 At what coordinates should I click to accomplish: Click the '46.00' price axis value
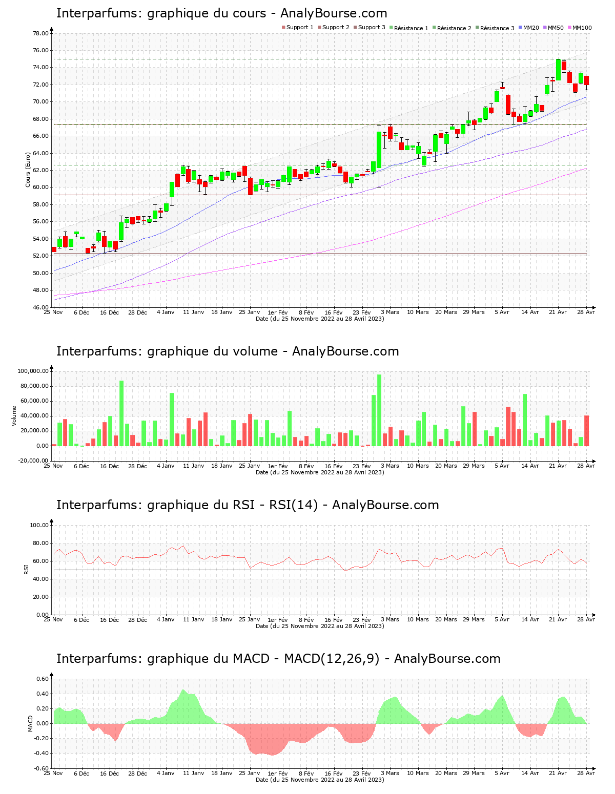(x=40, y=307)
